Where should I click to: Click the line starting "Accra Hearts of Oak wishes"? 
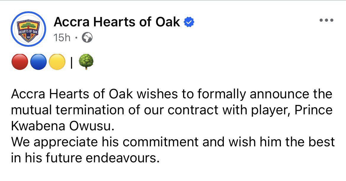[x=172, y=94]
